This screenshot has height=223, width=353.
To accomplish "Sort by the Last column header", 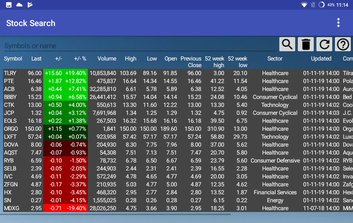I will (36, 59).
